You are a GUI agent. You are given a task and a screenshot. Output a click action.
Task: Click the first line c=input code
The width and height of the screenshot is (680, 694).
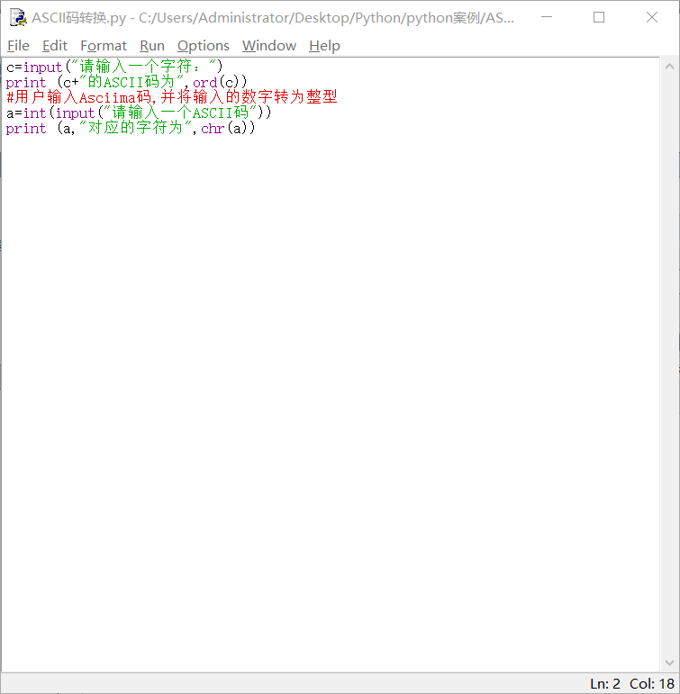click(x=114, y=67)
